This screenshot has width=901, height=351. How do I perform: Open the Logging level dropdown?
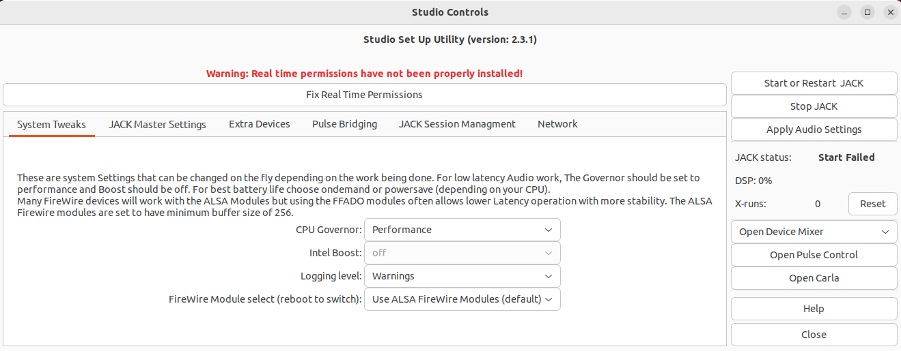[x=462, y=276]
